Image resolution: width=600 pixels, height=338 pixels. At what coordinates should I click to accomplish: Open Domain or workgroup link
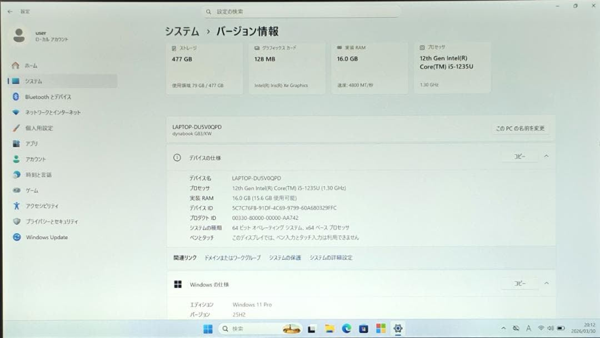[x=233, y=258]
